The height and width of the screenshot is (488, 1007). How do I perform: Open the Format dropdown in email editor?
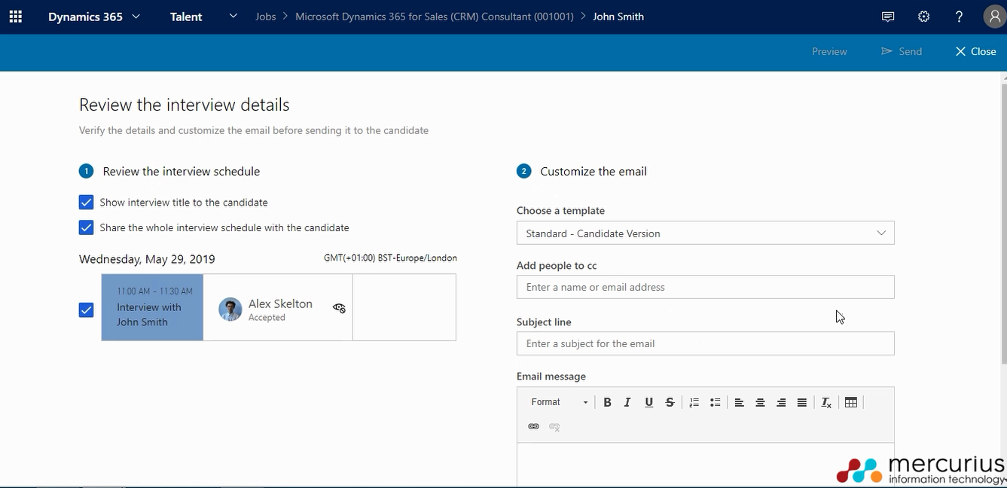coord(558,402)
